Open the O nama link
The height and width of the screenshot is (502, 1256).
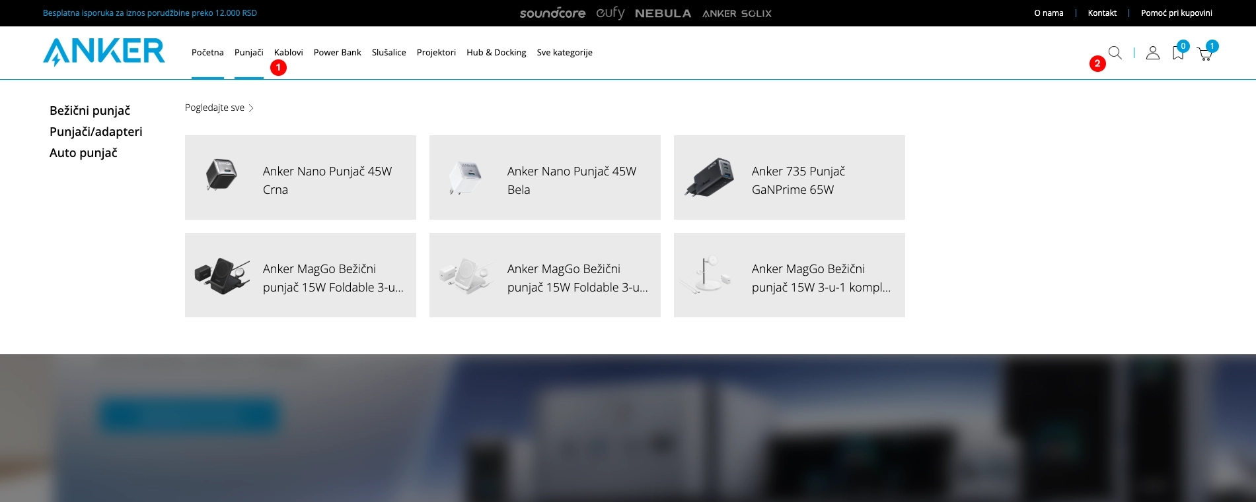[1049, 13]
